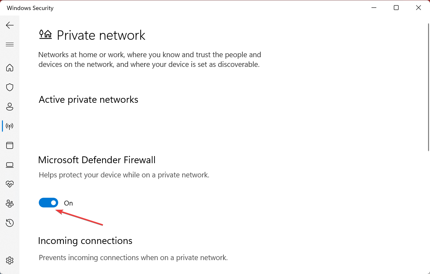Open App & browser control icon
Screen dimensions: 430x274
tap(10, 145)
